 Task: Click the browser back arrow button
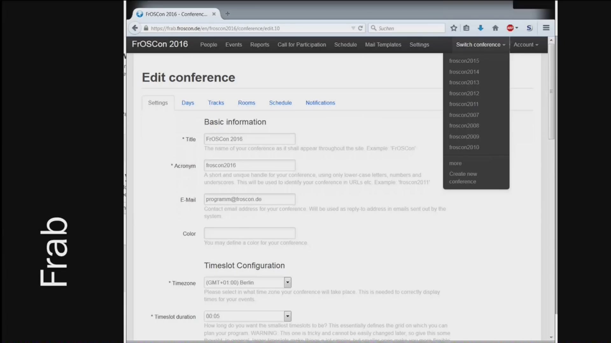pos(135,28)
